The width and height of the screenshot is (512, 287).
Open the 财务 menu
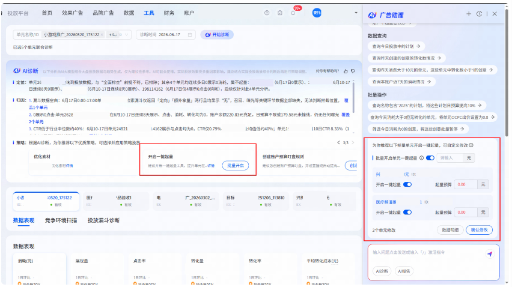(x=169, y=13)
